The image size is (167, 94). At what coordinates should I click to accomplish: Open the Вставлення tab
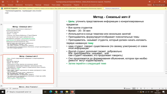pyautogui.click(x=19, y=5)
